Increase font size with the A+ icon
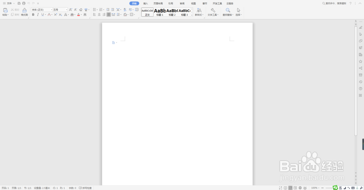This screenshot has height=190, width=364. tap(71, 10)
